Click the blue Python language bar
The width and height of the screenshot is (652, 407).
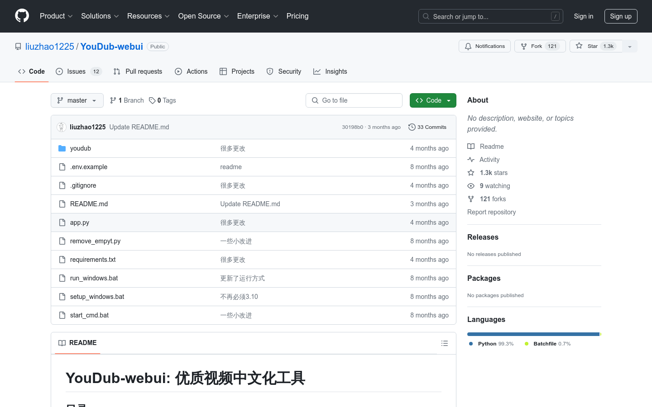pyautogui.click(x=533, y=334)
